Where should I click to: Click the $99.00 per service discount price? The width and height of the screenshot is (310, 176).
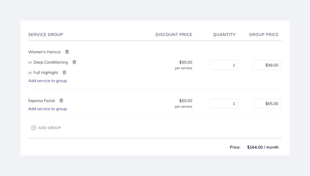click(x=184, y=65)
